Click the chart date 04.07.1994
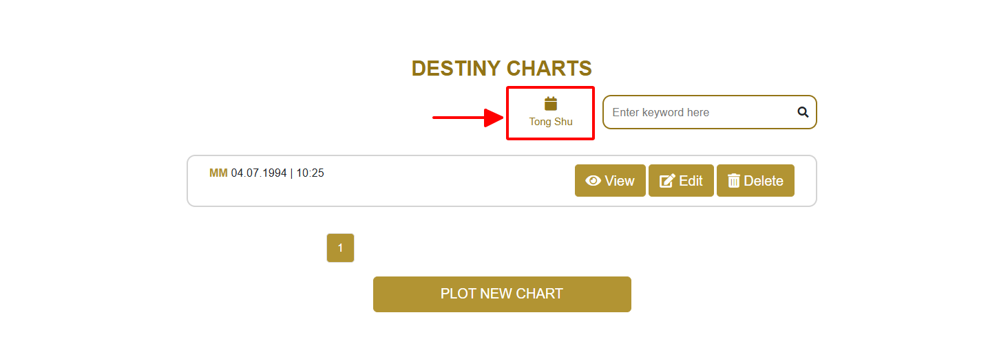 click(x=259, y=173)
